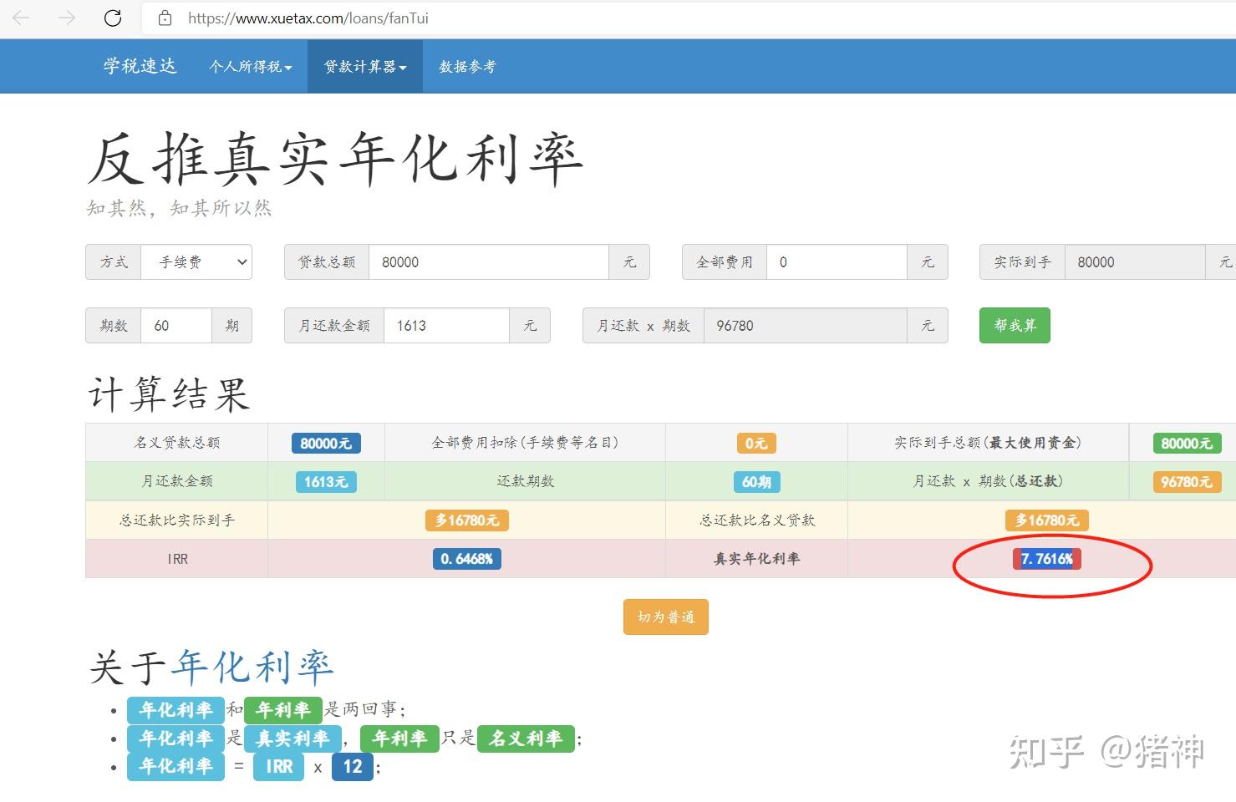Viewport: 1236px width, 802px height.
Task: Click the 年化利率 link in heading
Action: (x=253, y=667)
